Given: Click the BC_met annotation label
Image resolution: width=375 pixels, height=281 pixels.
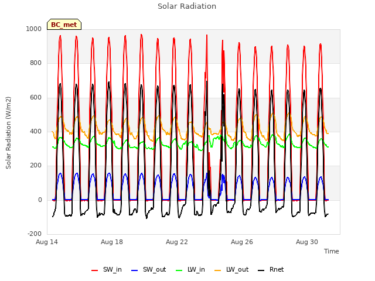Looking at the screenshot, I should click(x=64, y=25).
